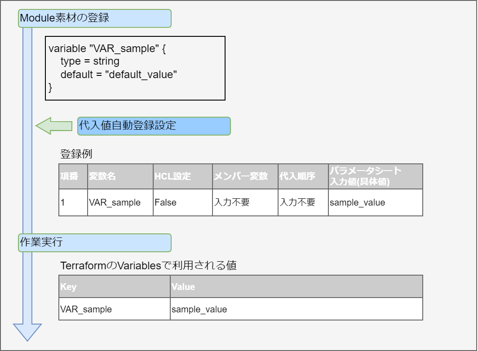Select VAR_sample cell in 登録例 table

click(120, 202)
